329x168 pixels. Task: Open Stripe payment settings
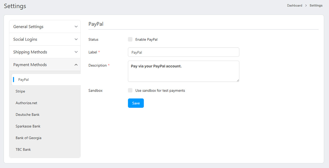pyautogui.click(x=20, y=91)
